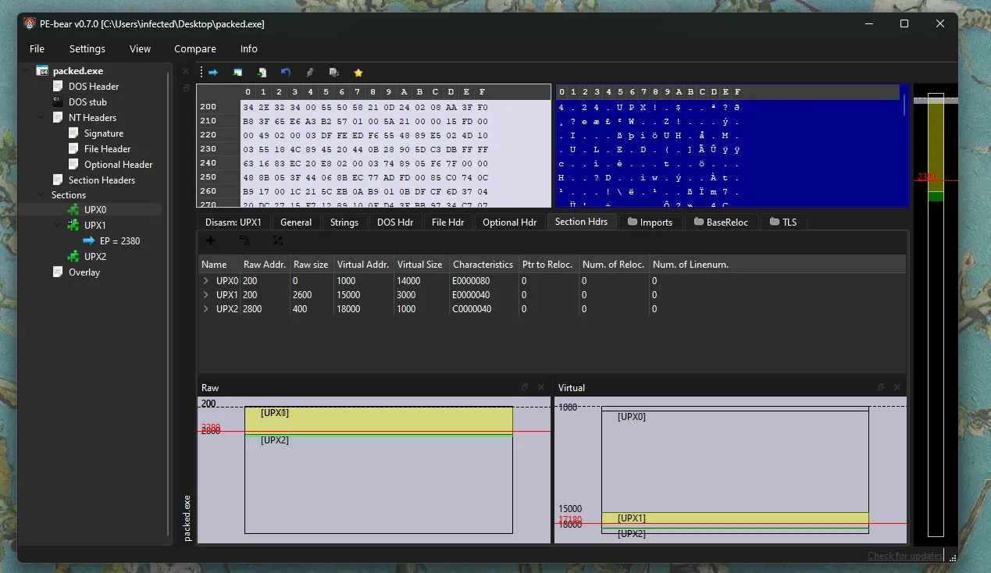The width and height of the screenshot is (991, 573).
Task: Click the grey pin icon in the toolbar
Action: pos(310,73)
